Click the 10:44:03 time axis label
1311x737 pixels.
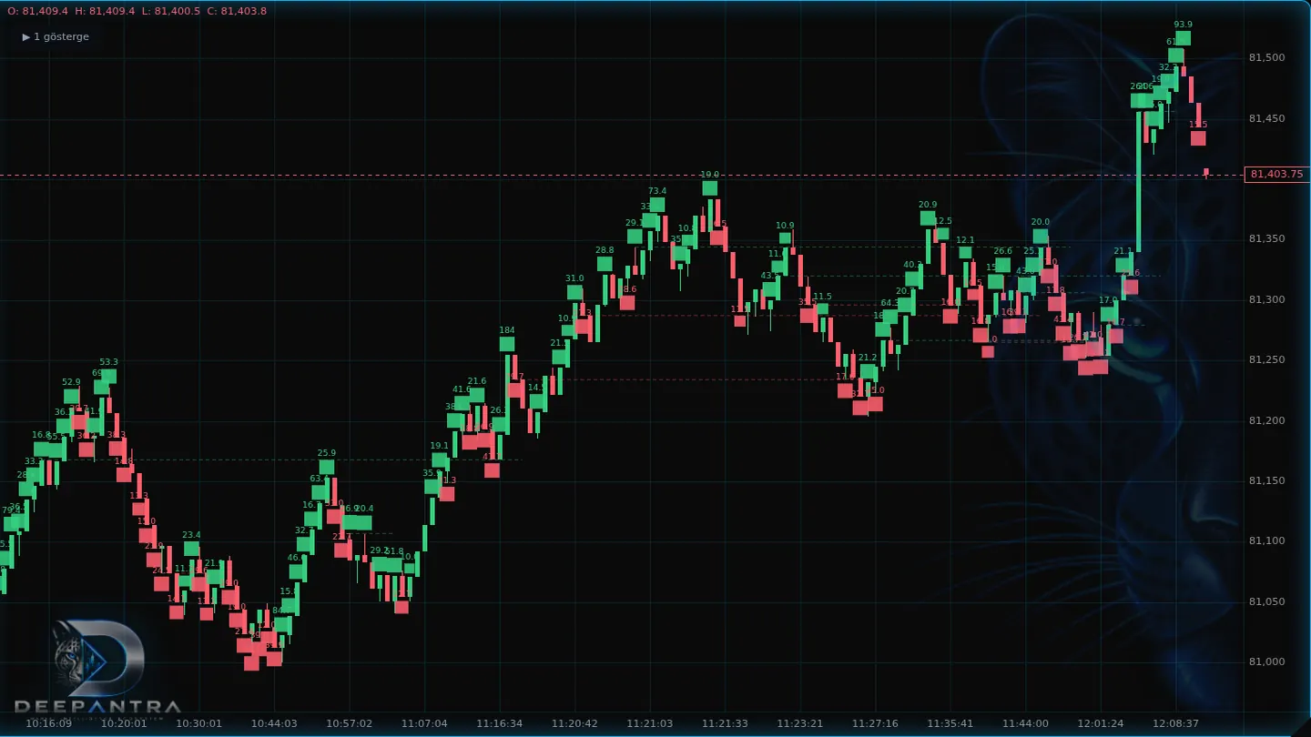click(274, 723)
